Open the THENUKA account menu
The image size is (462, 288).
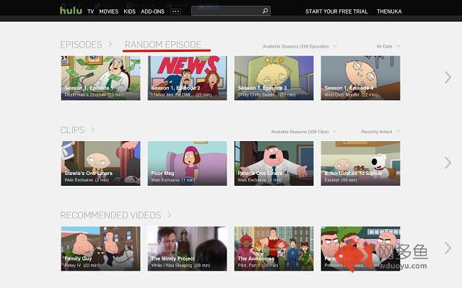tap(389, 12)
